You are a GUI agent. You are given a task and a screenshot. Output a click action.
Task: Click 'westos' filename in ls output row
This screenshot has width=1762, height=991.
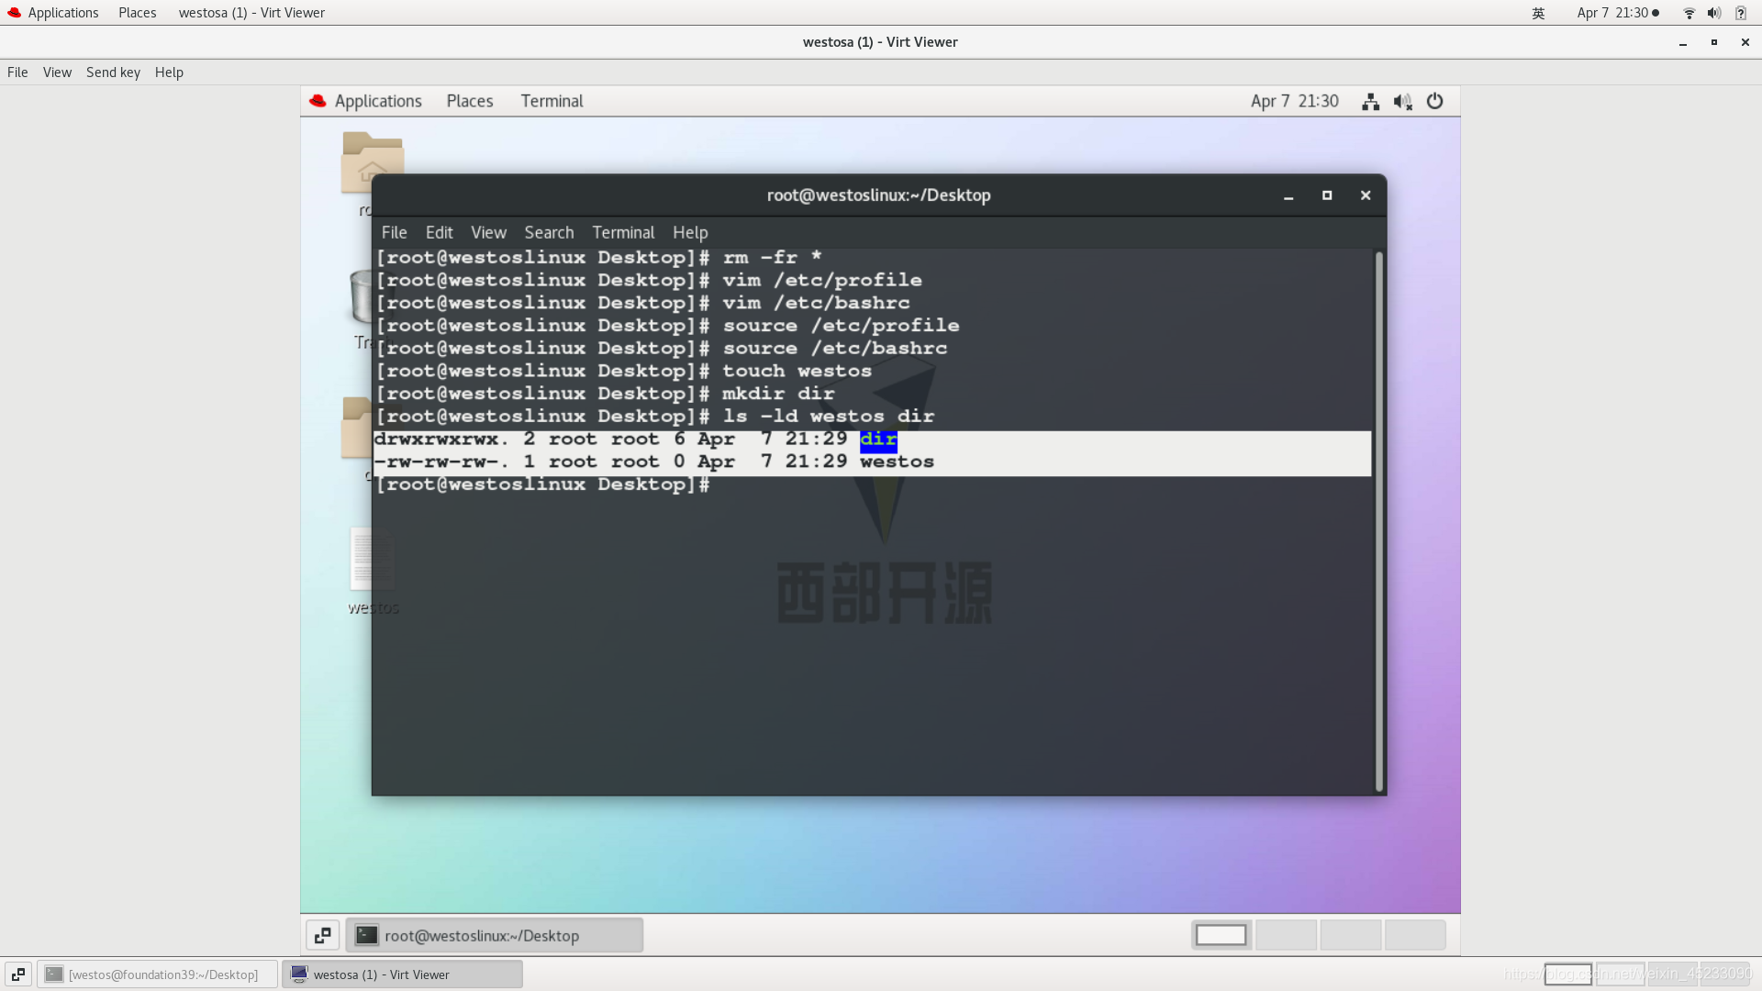click(x=897, y=462)
